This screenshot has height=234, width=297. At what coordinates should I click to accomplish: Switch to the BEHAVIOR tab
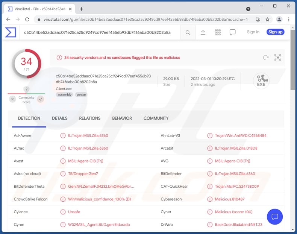click(122, 118)
